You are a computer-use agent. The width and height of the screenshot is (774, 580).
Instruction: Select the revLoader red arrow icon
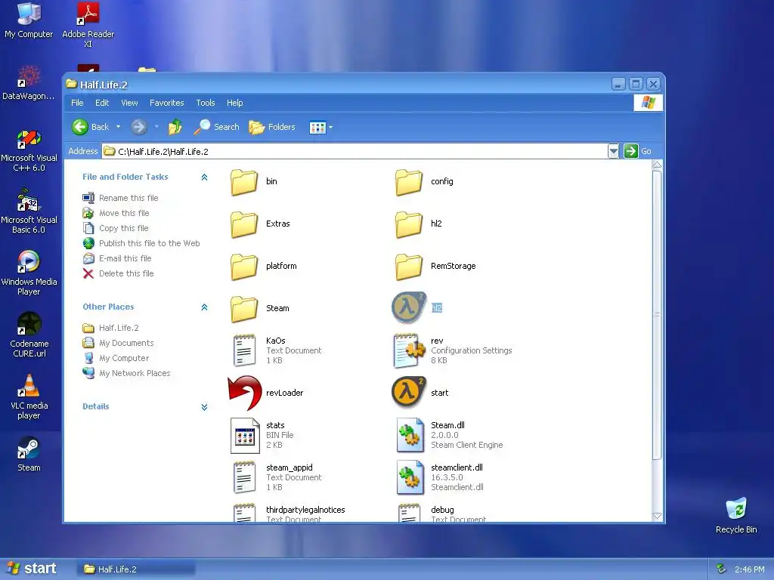245,393
